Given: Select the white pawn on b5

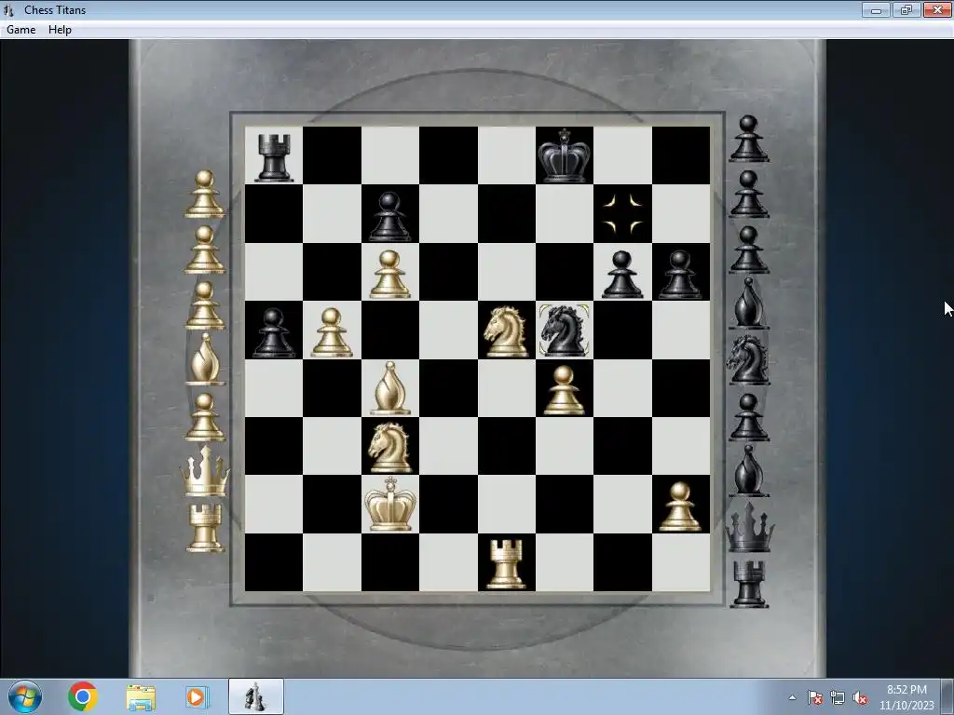Looking at the screenshot, I should (x=331, y=332).
